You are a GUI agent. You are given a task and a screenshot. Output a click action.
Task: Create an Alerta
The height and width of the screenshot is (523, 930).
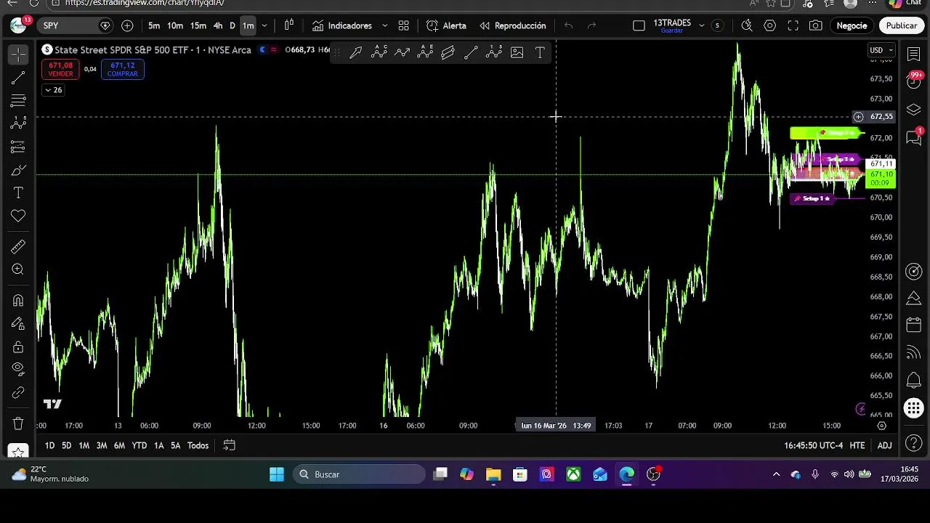pyautogui.click(x=447, y=25)
